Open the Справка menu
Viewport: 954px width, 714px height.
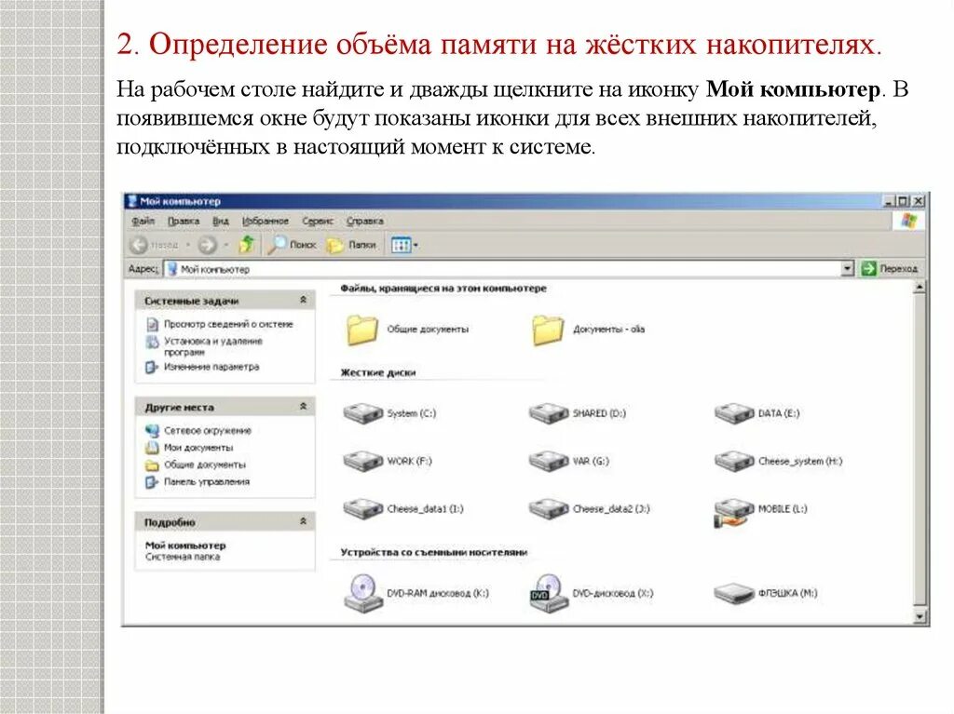(x=364, y=221)
